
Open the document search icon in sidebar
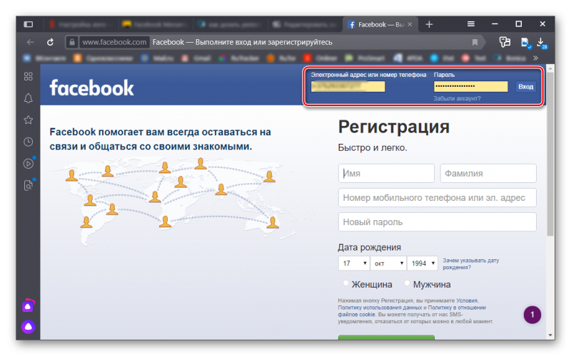pos(29,185)
